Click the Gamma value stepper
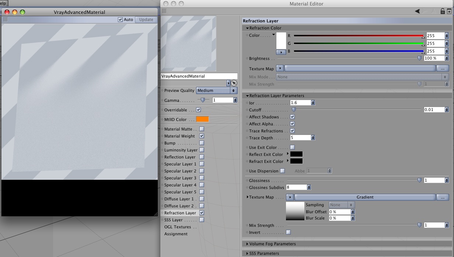 click(x=235, y=100)
